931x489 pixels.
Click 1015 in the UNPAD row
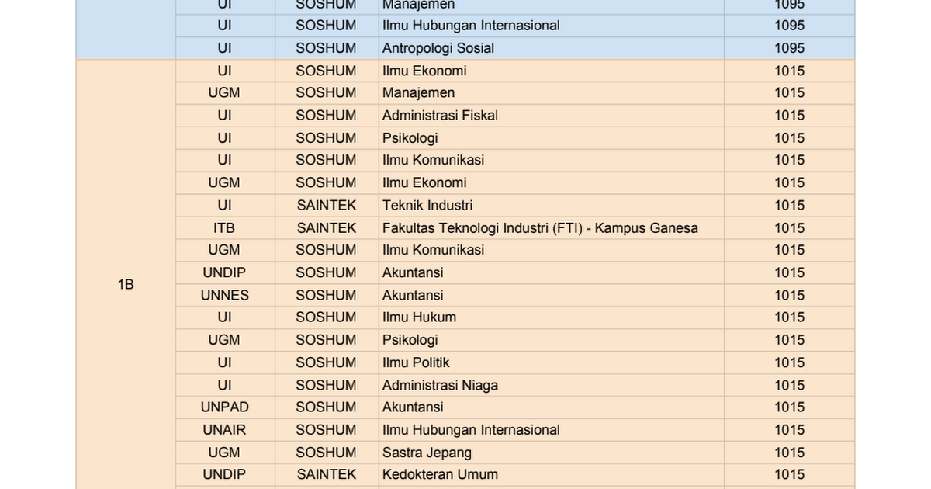(789, 407)
